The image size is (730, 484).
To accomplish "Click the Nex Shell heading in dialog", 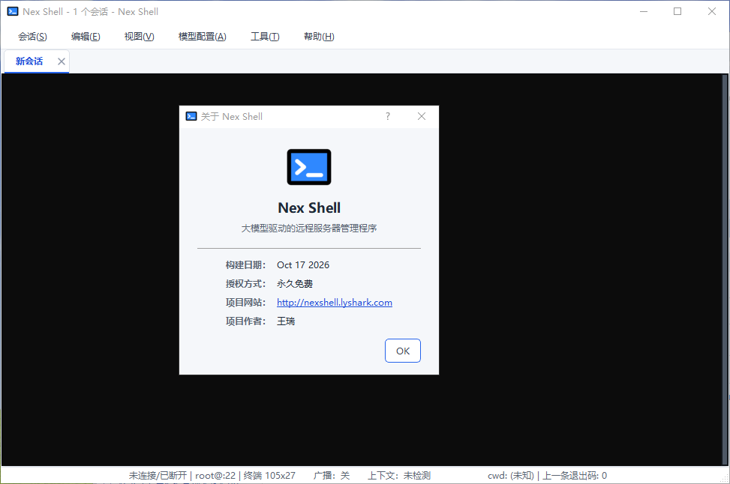I will [309, 208].
